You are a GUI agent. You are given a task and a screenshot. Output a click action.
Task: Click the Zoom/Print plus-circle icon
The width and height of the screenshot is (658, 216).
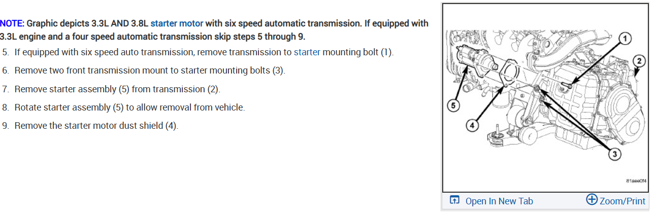pos(591,200)
